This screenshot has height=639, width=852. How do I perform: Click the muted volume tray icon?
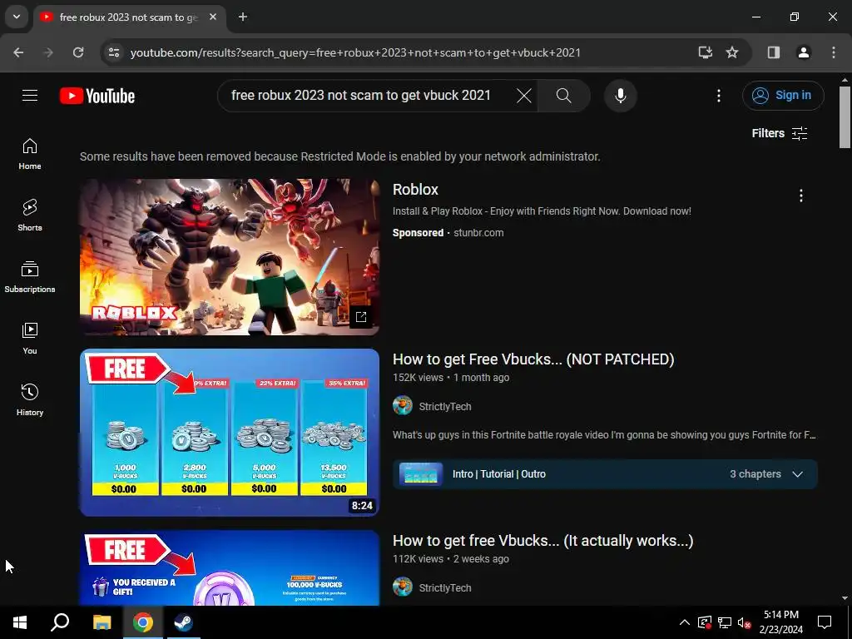pos(745,622)
